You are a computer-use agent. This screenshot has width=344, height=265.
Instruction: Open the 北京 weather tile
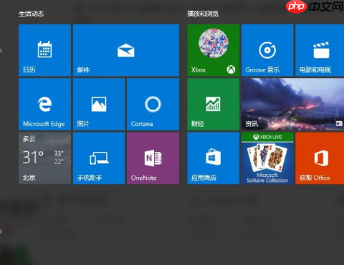pyautogui.click(x=44, y=158)
